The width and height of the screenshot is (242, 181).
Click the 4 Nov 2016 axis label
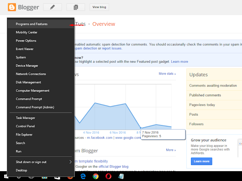[x=91, y=133]
